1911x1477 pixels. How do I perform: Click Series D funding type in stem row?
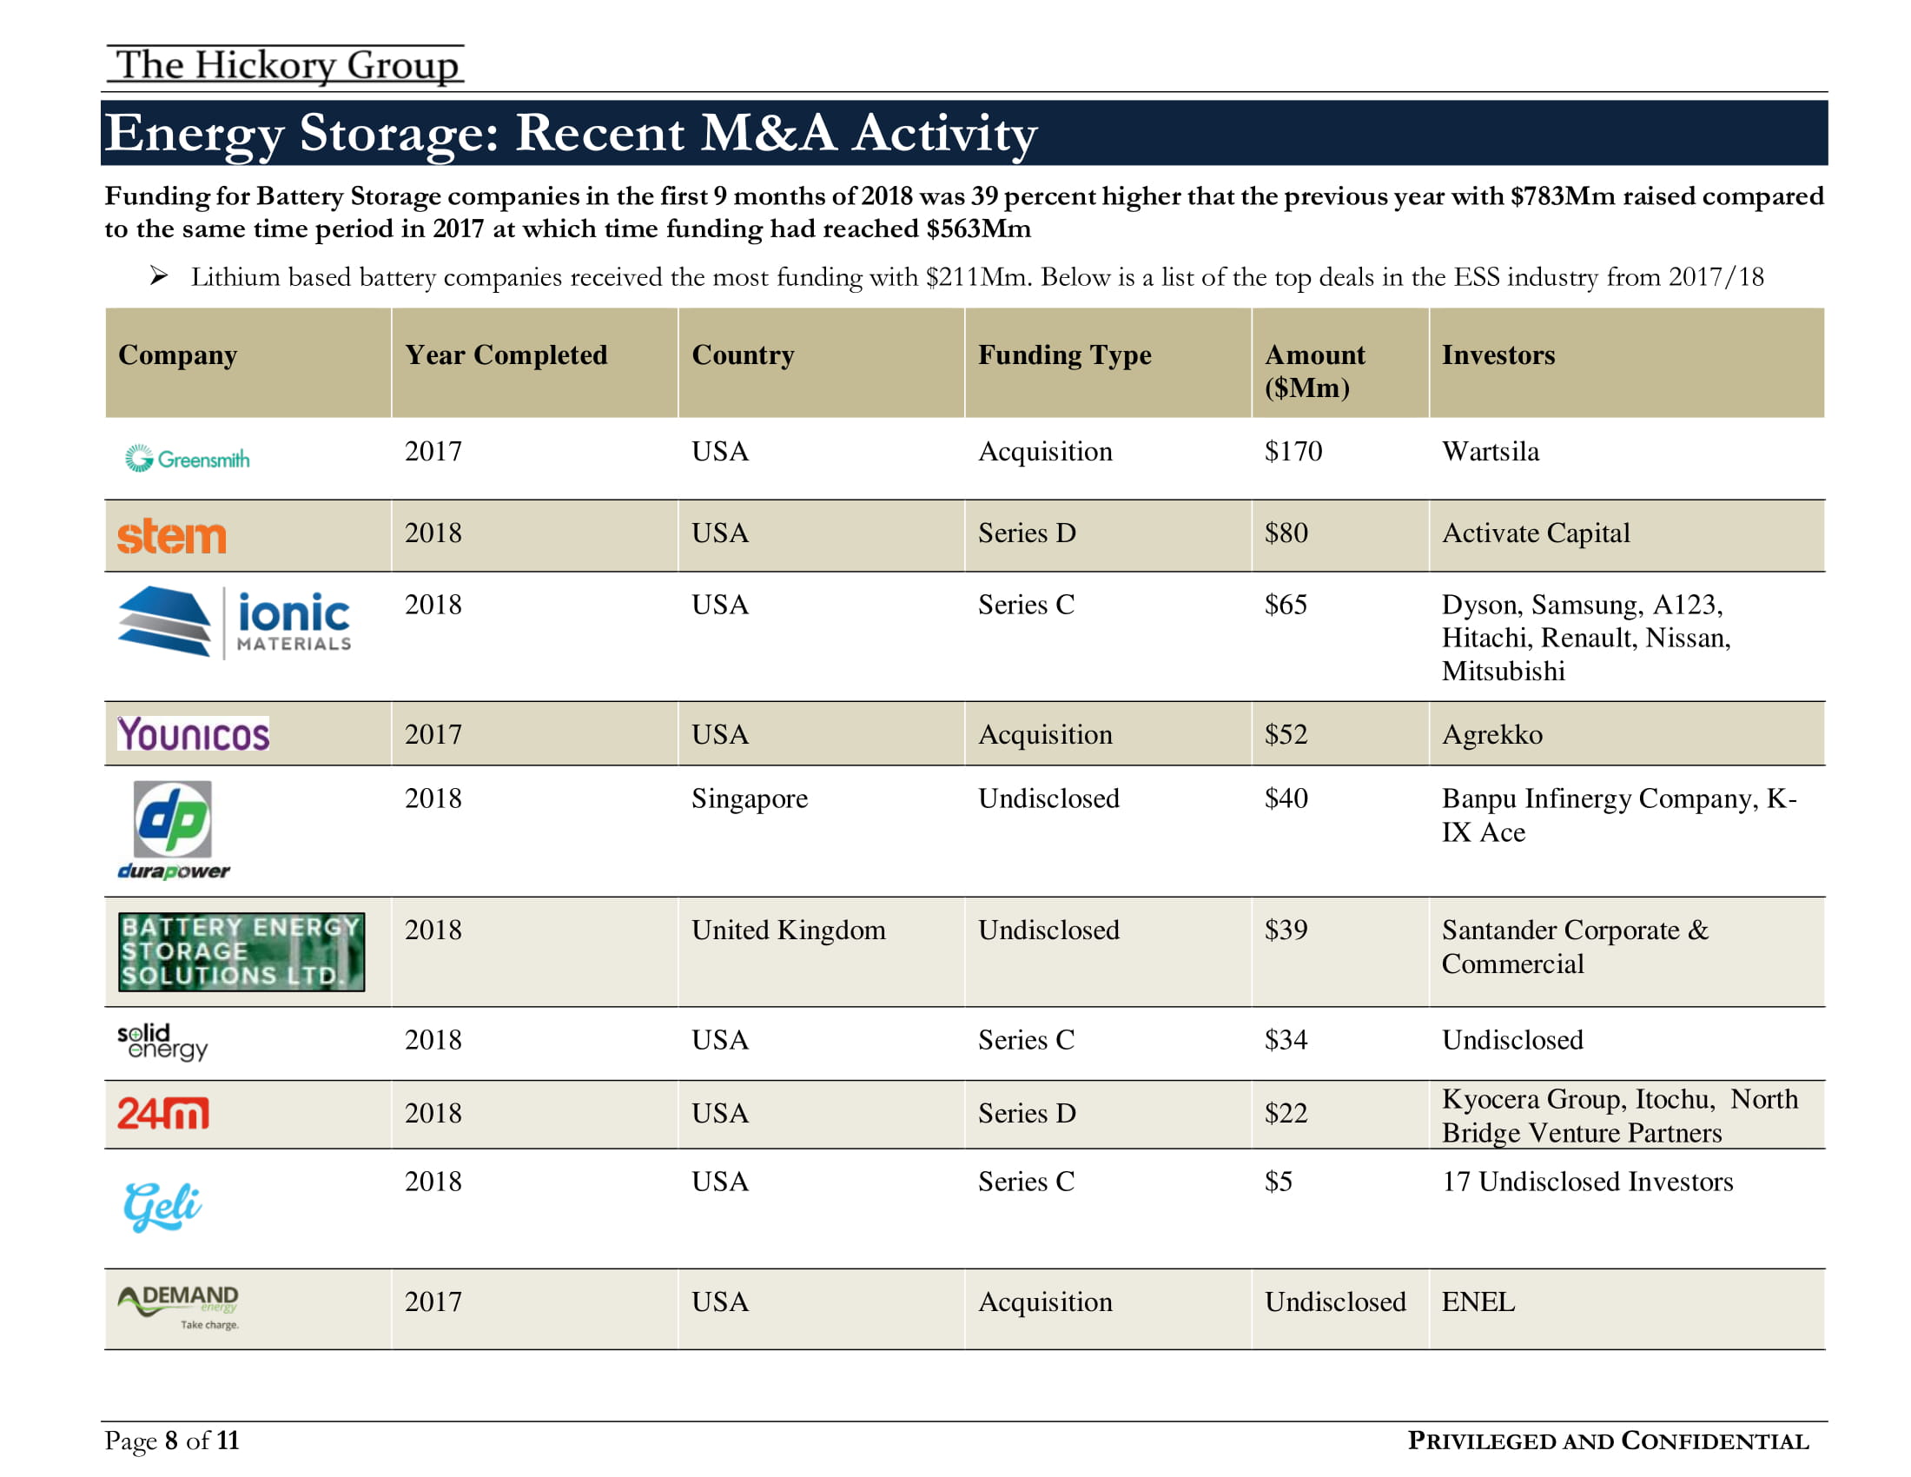pyautogui.click(x=1028, y=533)
